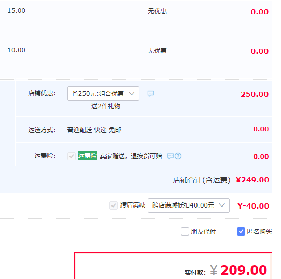Click the 跨店满减 label text
The height and width of the screenshot is (279, 281).
click(x=133, y=205)
